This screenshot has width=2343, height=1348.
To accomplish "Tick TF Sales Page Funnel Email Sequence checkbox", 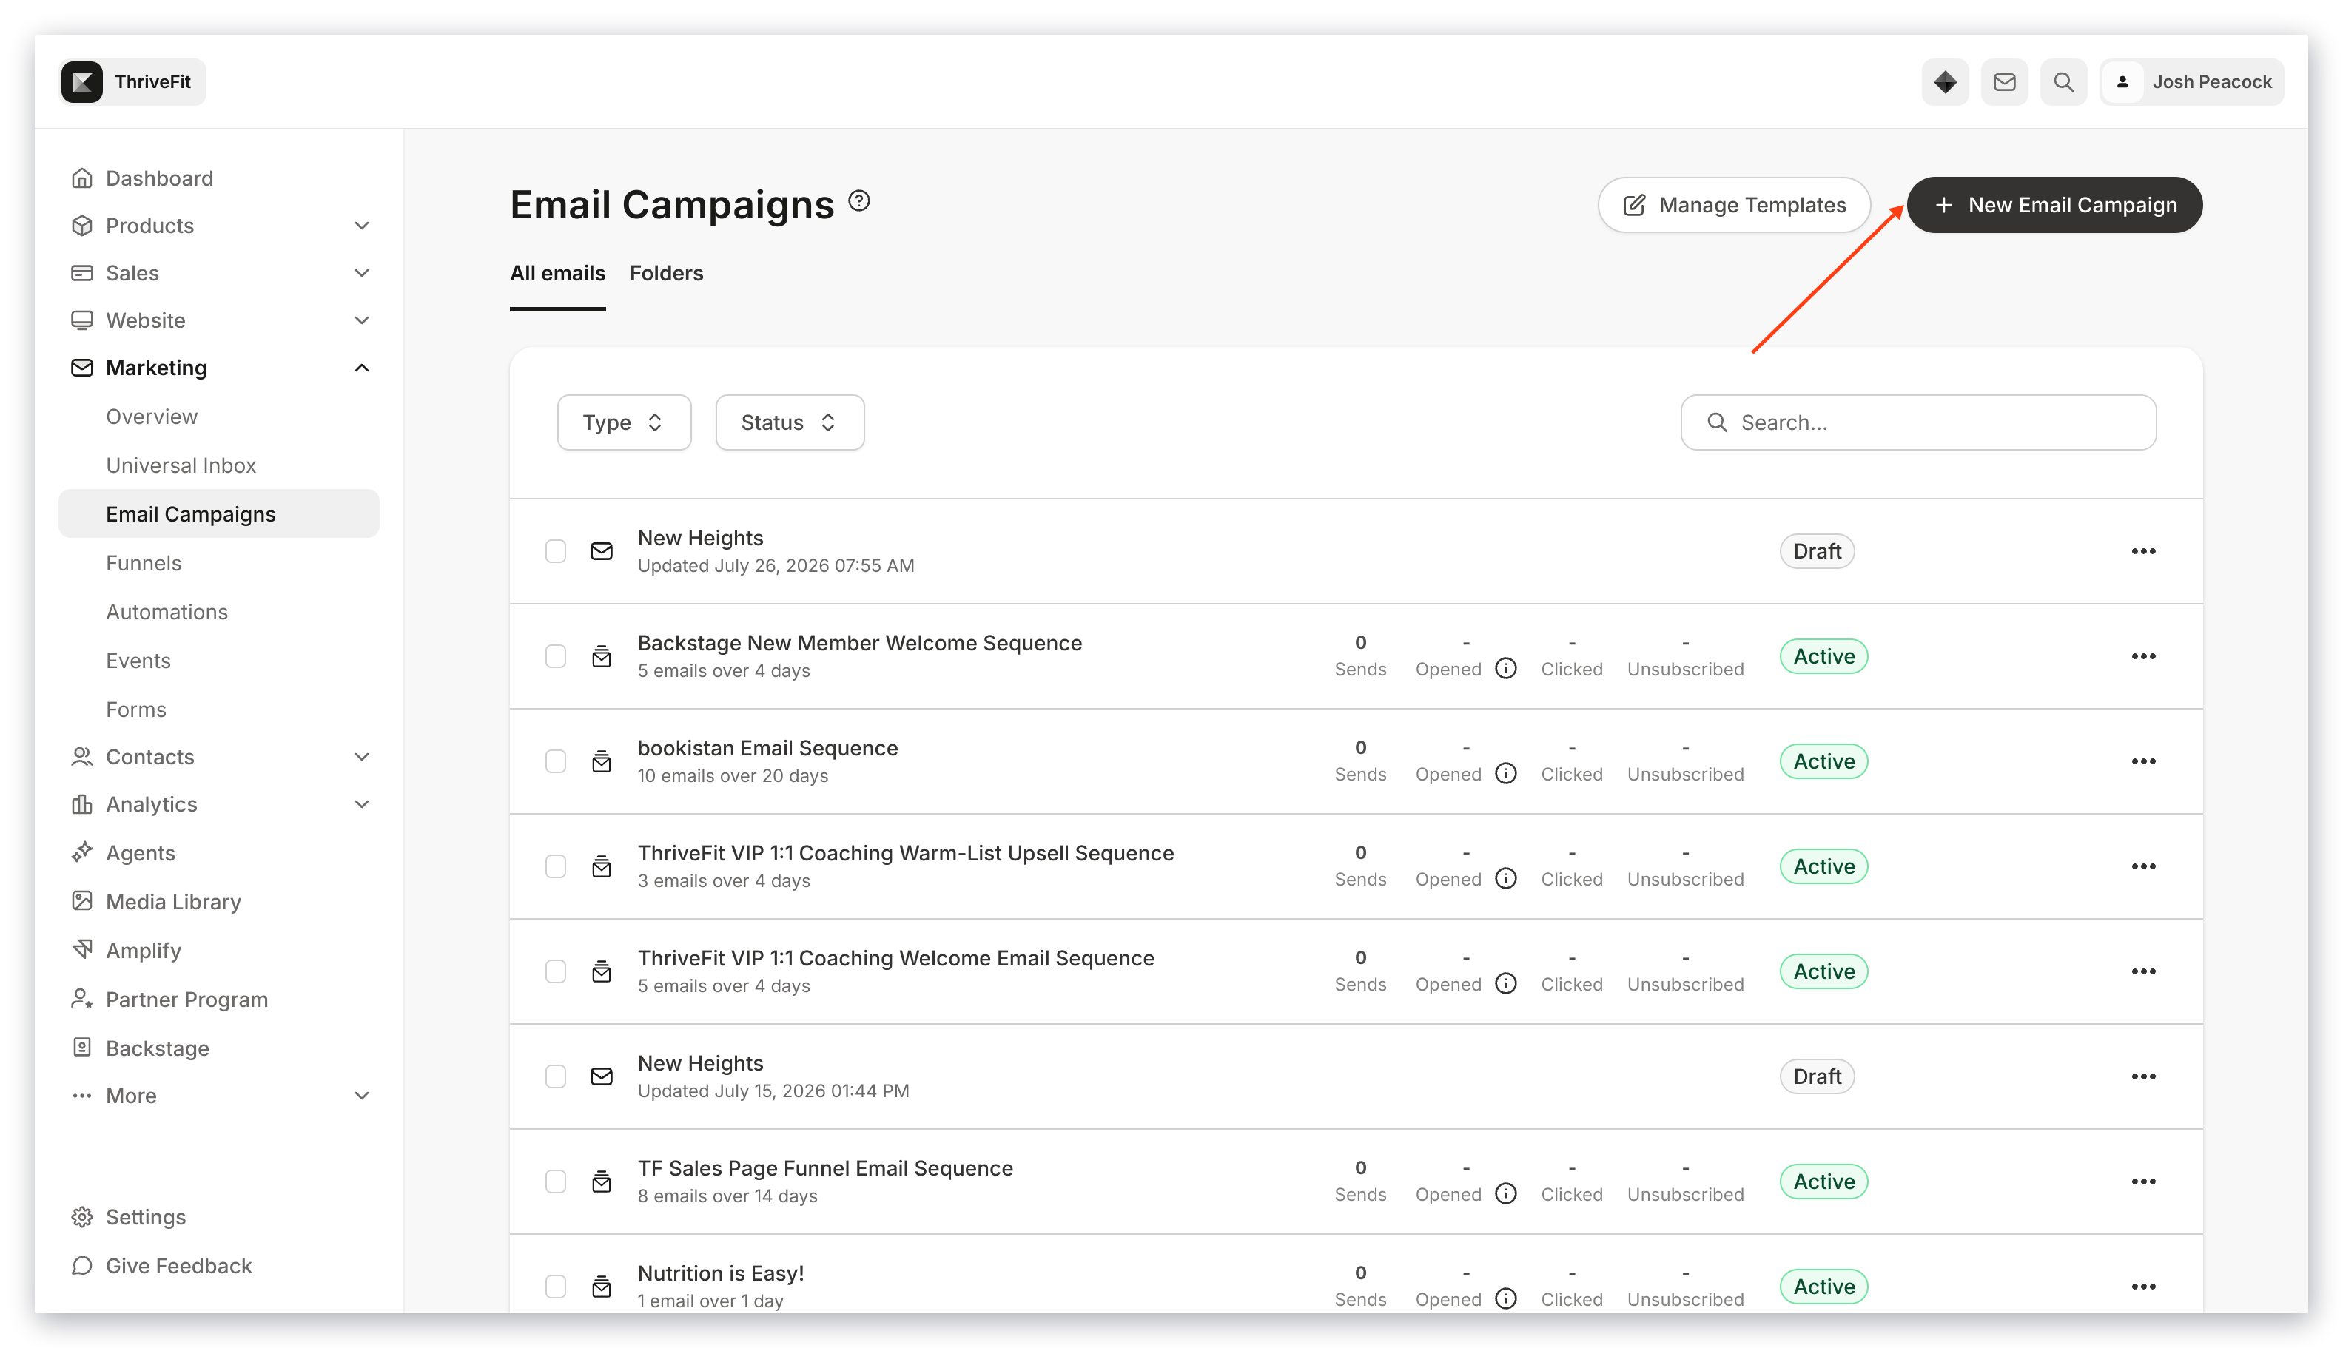I will click(x=555, y=1182).
